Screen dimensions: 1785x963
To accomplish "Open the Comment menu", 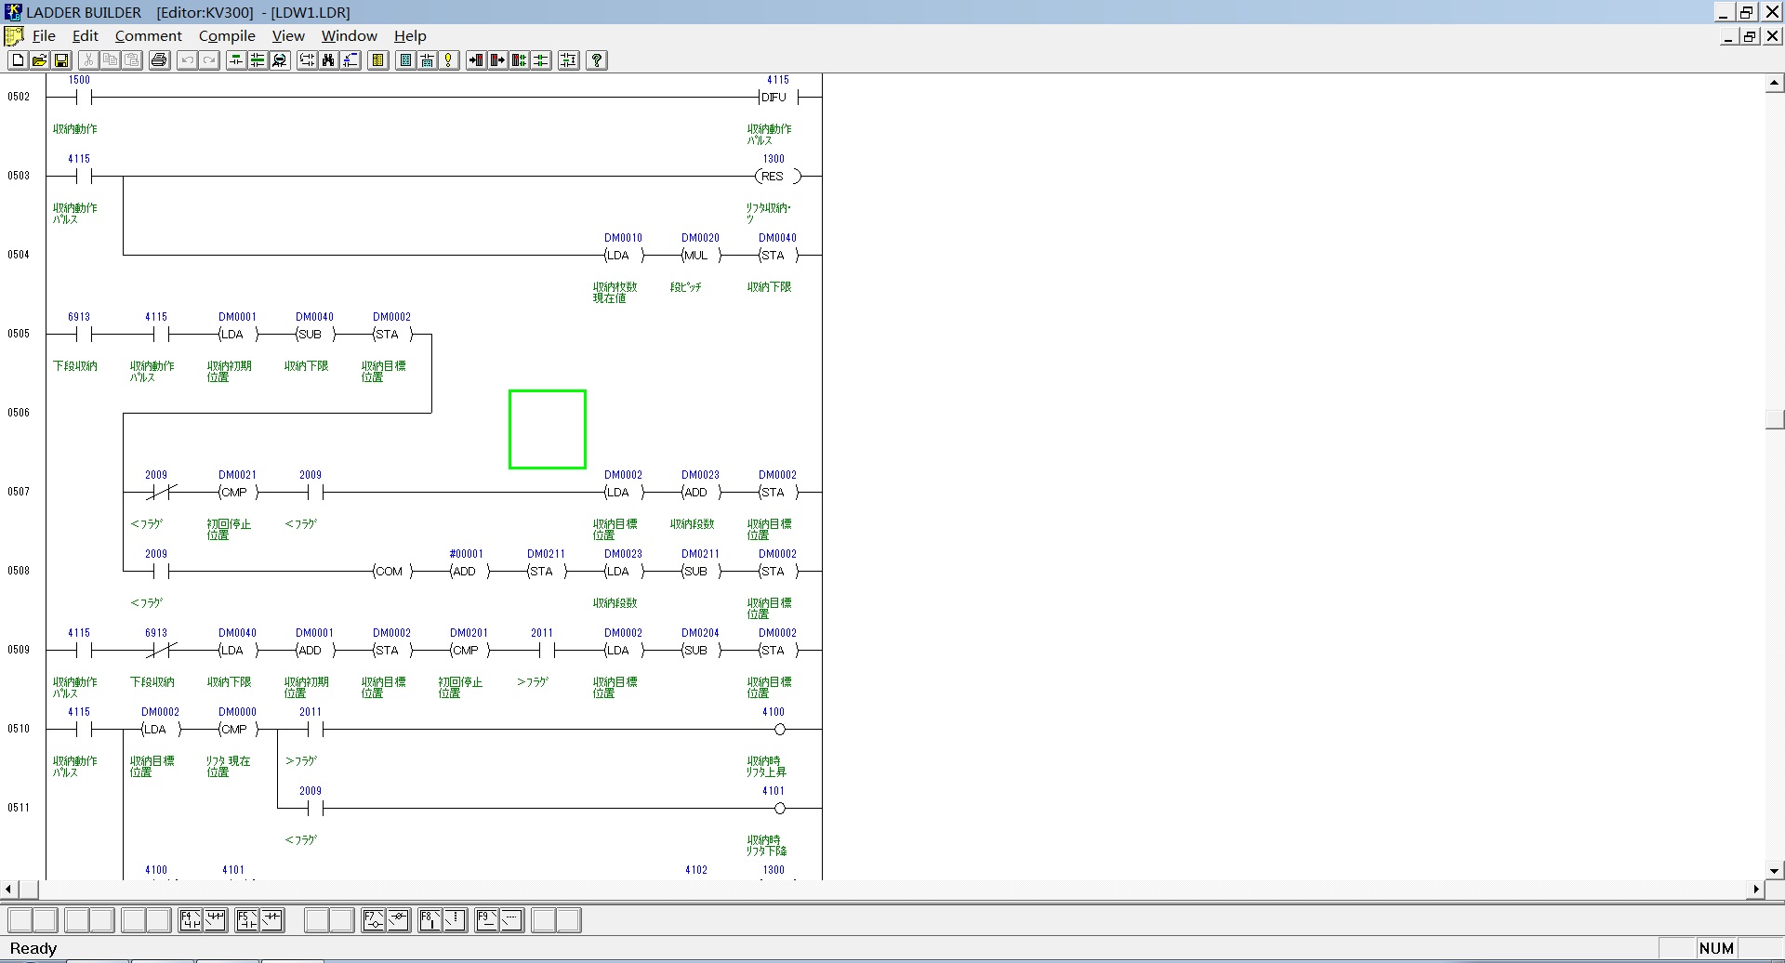I will tap(148, 36).
